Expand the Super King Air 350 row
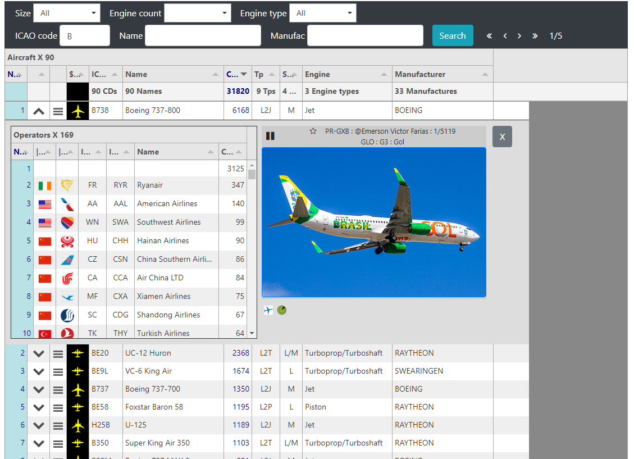Viewport: 634px width, 459px height. tap(39, 444)
